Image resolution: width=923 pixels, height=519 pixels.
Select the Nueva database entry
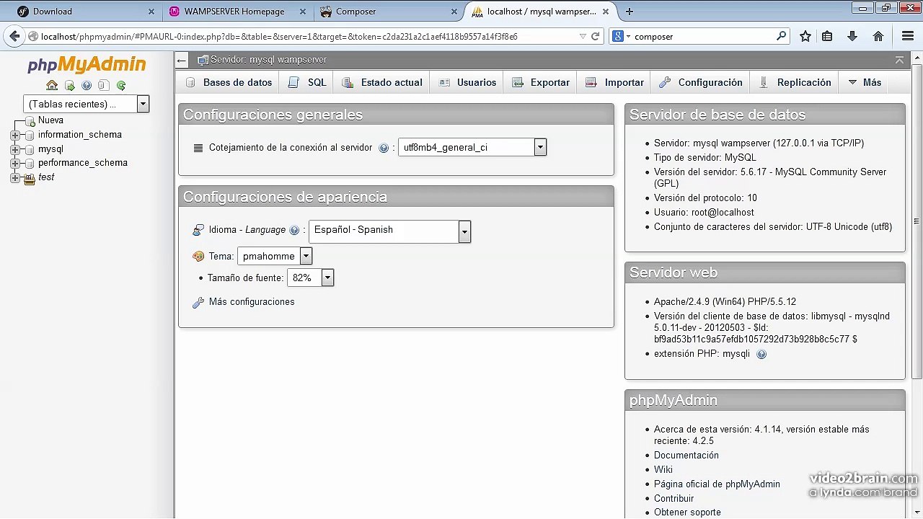point(50,120)
